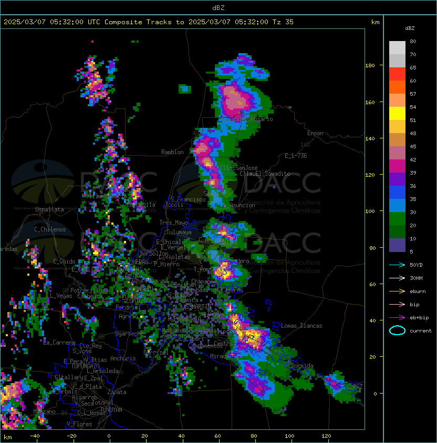
Task: Click the 'eb+bip' legend label
Action: click(x=419, y=318)
